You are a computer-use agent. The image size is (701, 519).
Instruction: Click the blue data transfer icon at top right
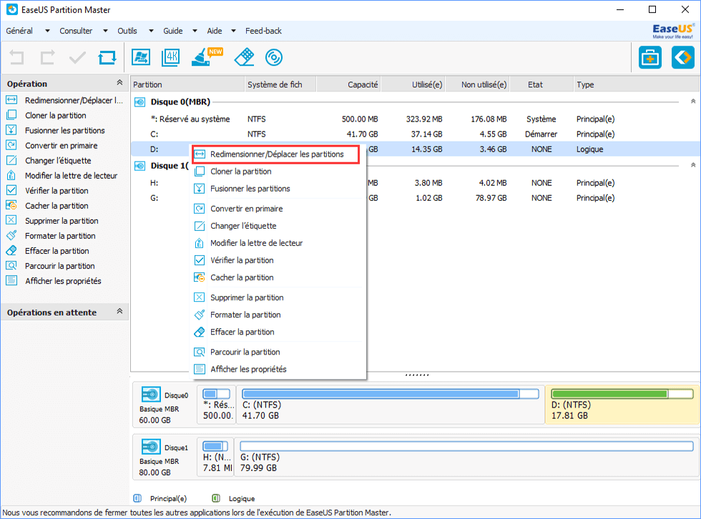[x=682, y=58]
